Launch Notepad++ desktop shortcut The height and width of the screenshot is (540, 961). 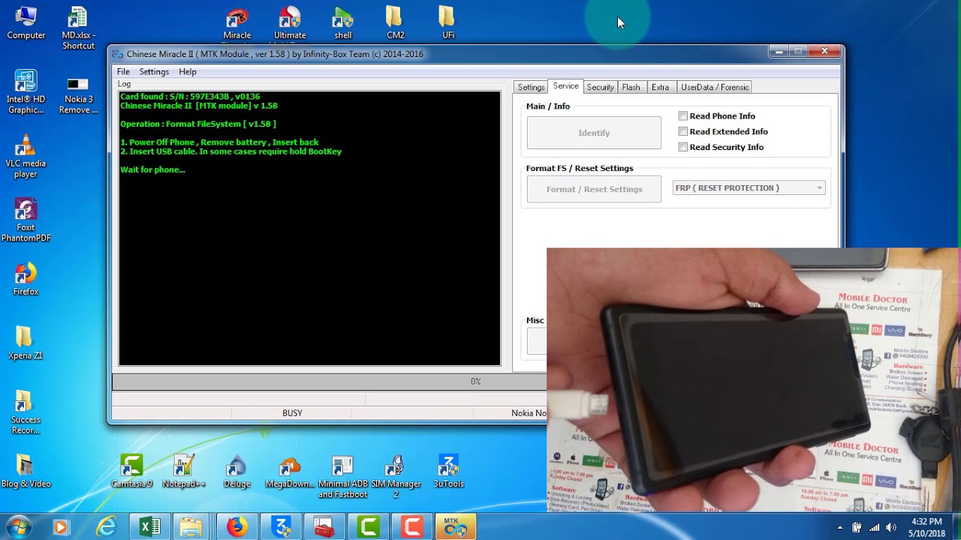pyautogui.click(x=184, y=472)
